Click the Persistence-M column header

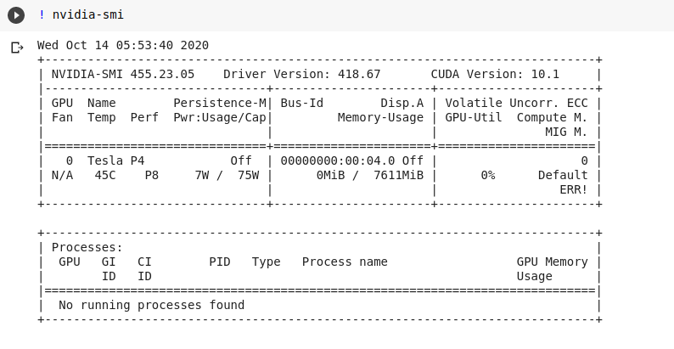tap(220, 103)
